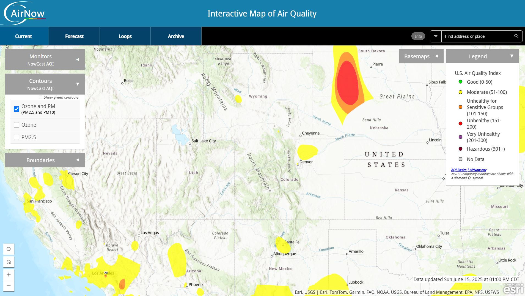Click the Pierre city marker
This screenshot has width=525, height=296.
(371, 67)
